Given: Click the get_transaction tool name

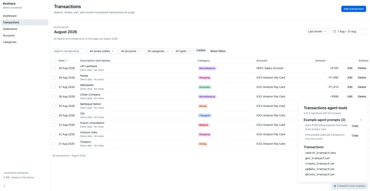Looking at the screenshot, I should coord(317,158).
